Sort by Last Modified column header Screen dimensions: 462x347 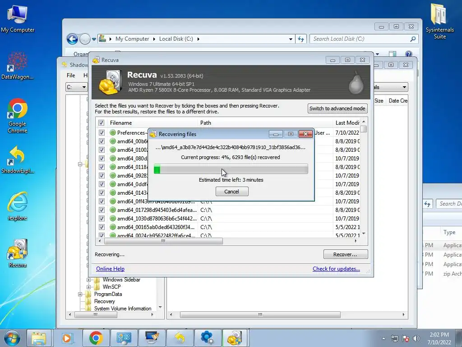346,123
